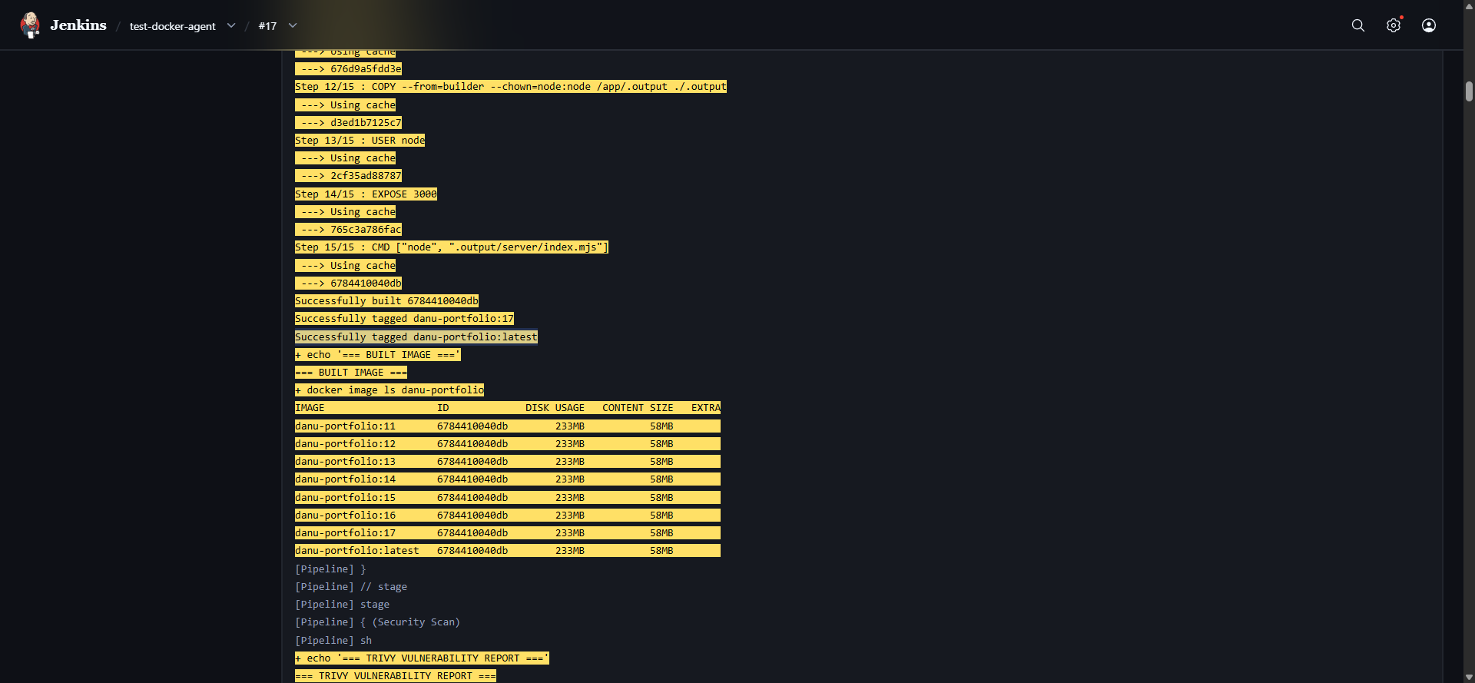1475x683 pixels.
Task: Click the '[Pipeline] sh' line
Action: pyautogui.click(x=333, y=641)
